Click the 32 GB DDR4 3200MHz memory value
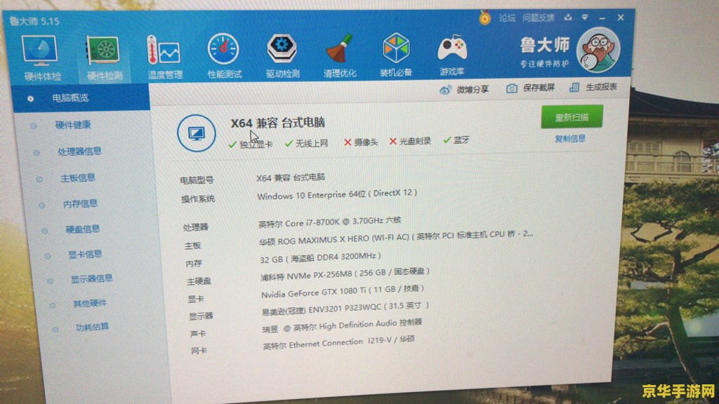 pyautogui.click(x=320, y=258)
